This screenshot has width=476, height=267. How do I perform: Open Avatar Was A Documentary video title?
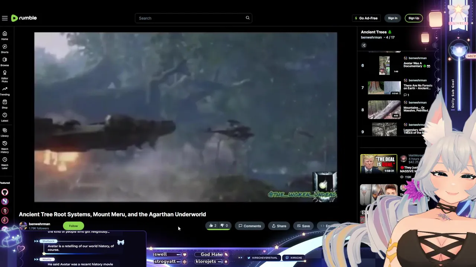click(x=417, y=65)
